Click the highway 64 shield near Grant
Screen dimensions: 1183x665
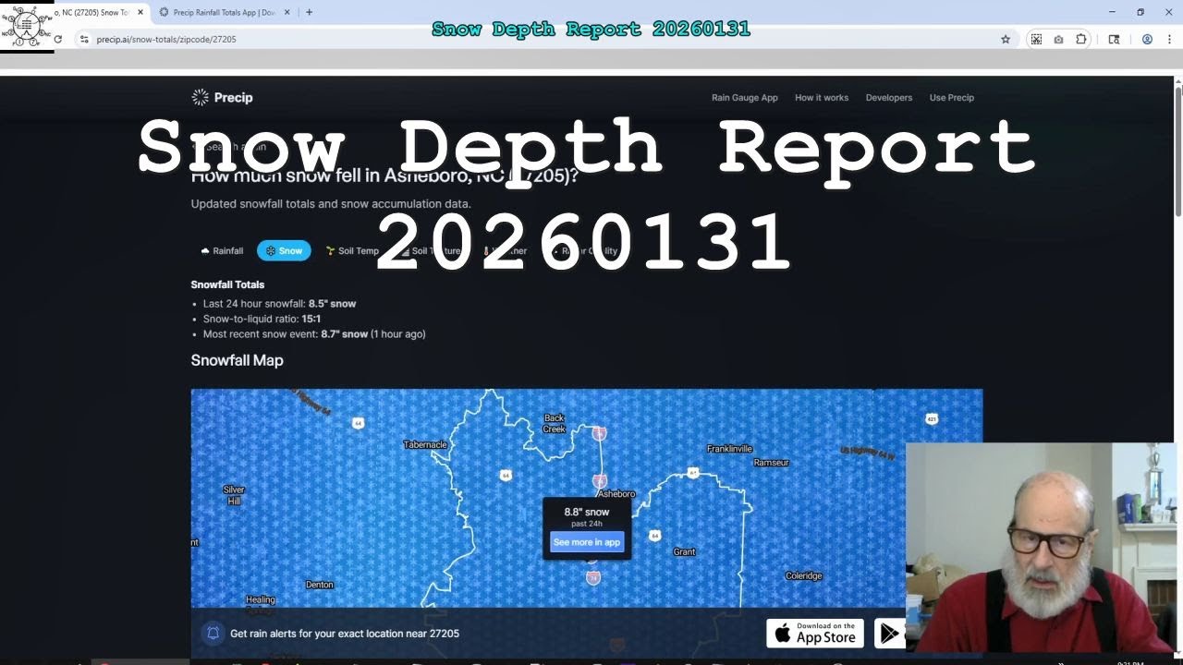(x=655, y=536)
